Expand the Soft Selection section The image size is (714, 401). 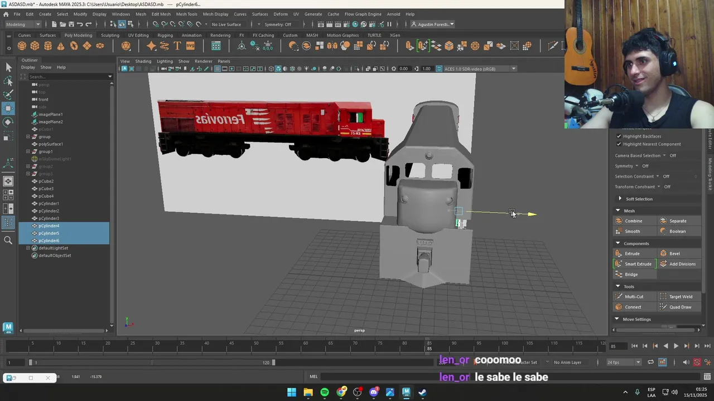click(620, 199)
